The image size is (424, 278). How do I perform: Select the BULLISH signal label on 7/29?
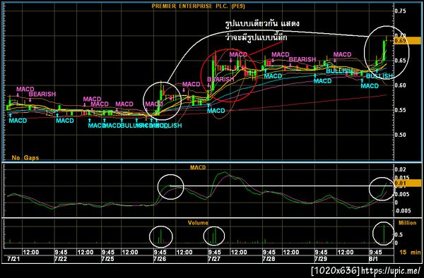point(339,71)
